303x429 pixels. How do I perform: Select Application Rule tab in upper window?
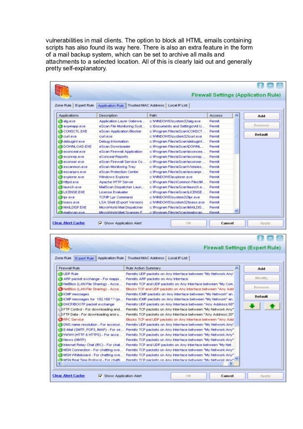(111, 106)
